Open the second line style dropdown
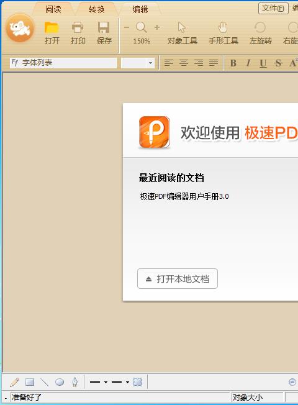Image resolution: width=298 pixels, height=405 pixels. 127,382
